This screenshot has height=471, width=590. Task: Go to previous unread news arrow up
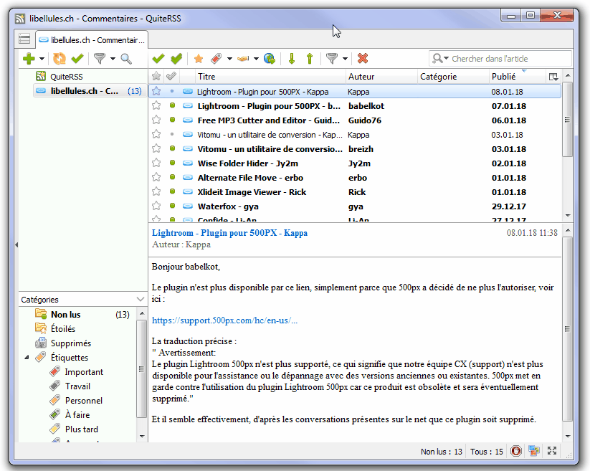(310, 59)
